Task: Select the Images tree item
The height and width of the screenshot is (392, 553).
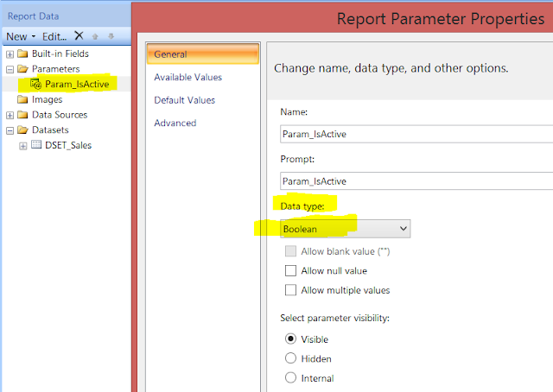Action: pos(47,100)
